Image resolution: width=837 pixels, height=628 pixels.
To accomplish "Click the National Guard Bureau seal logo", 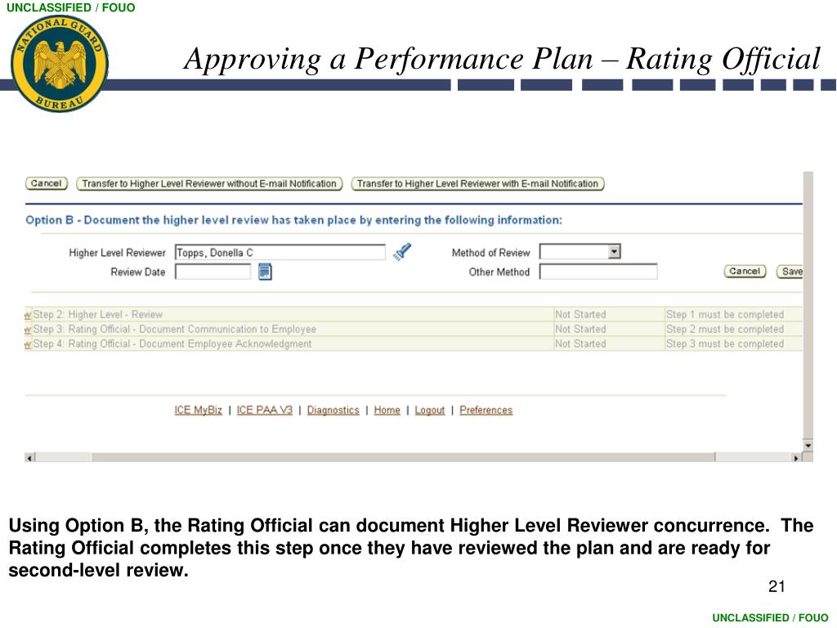I will pos(59,64).
